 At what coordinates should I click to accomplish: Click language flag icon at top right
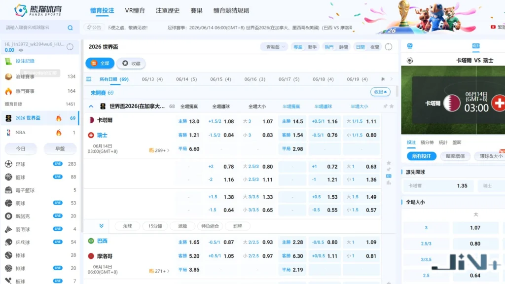click(x=493, y=28)
